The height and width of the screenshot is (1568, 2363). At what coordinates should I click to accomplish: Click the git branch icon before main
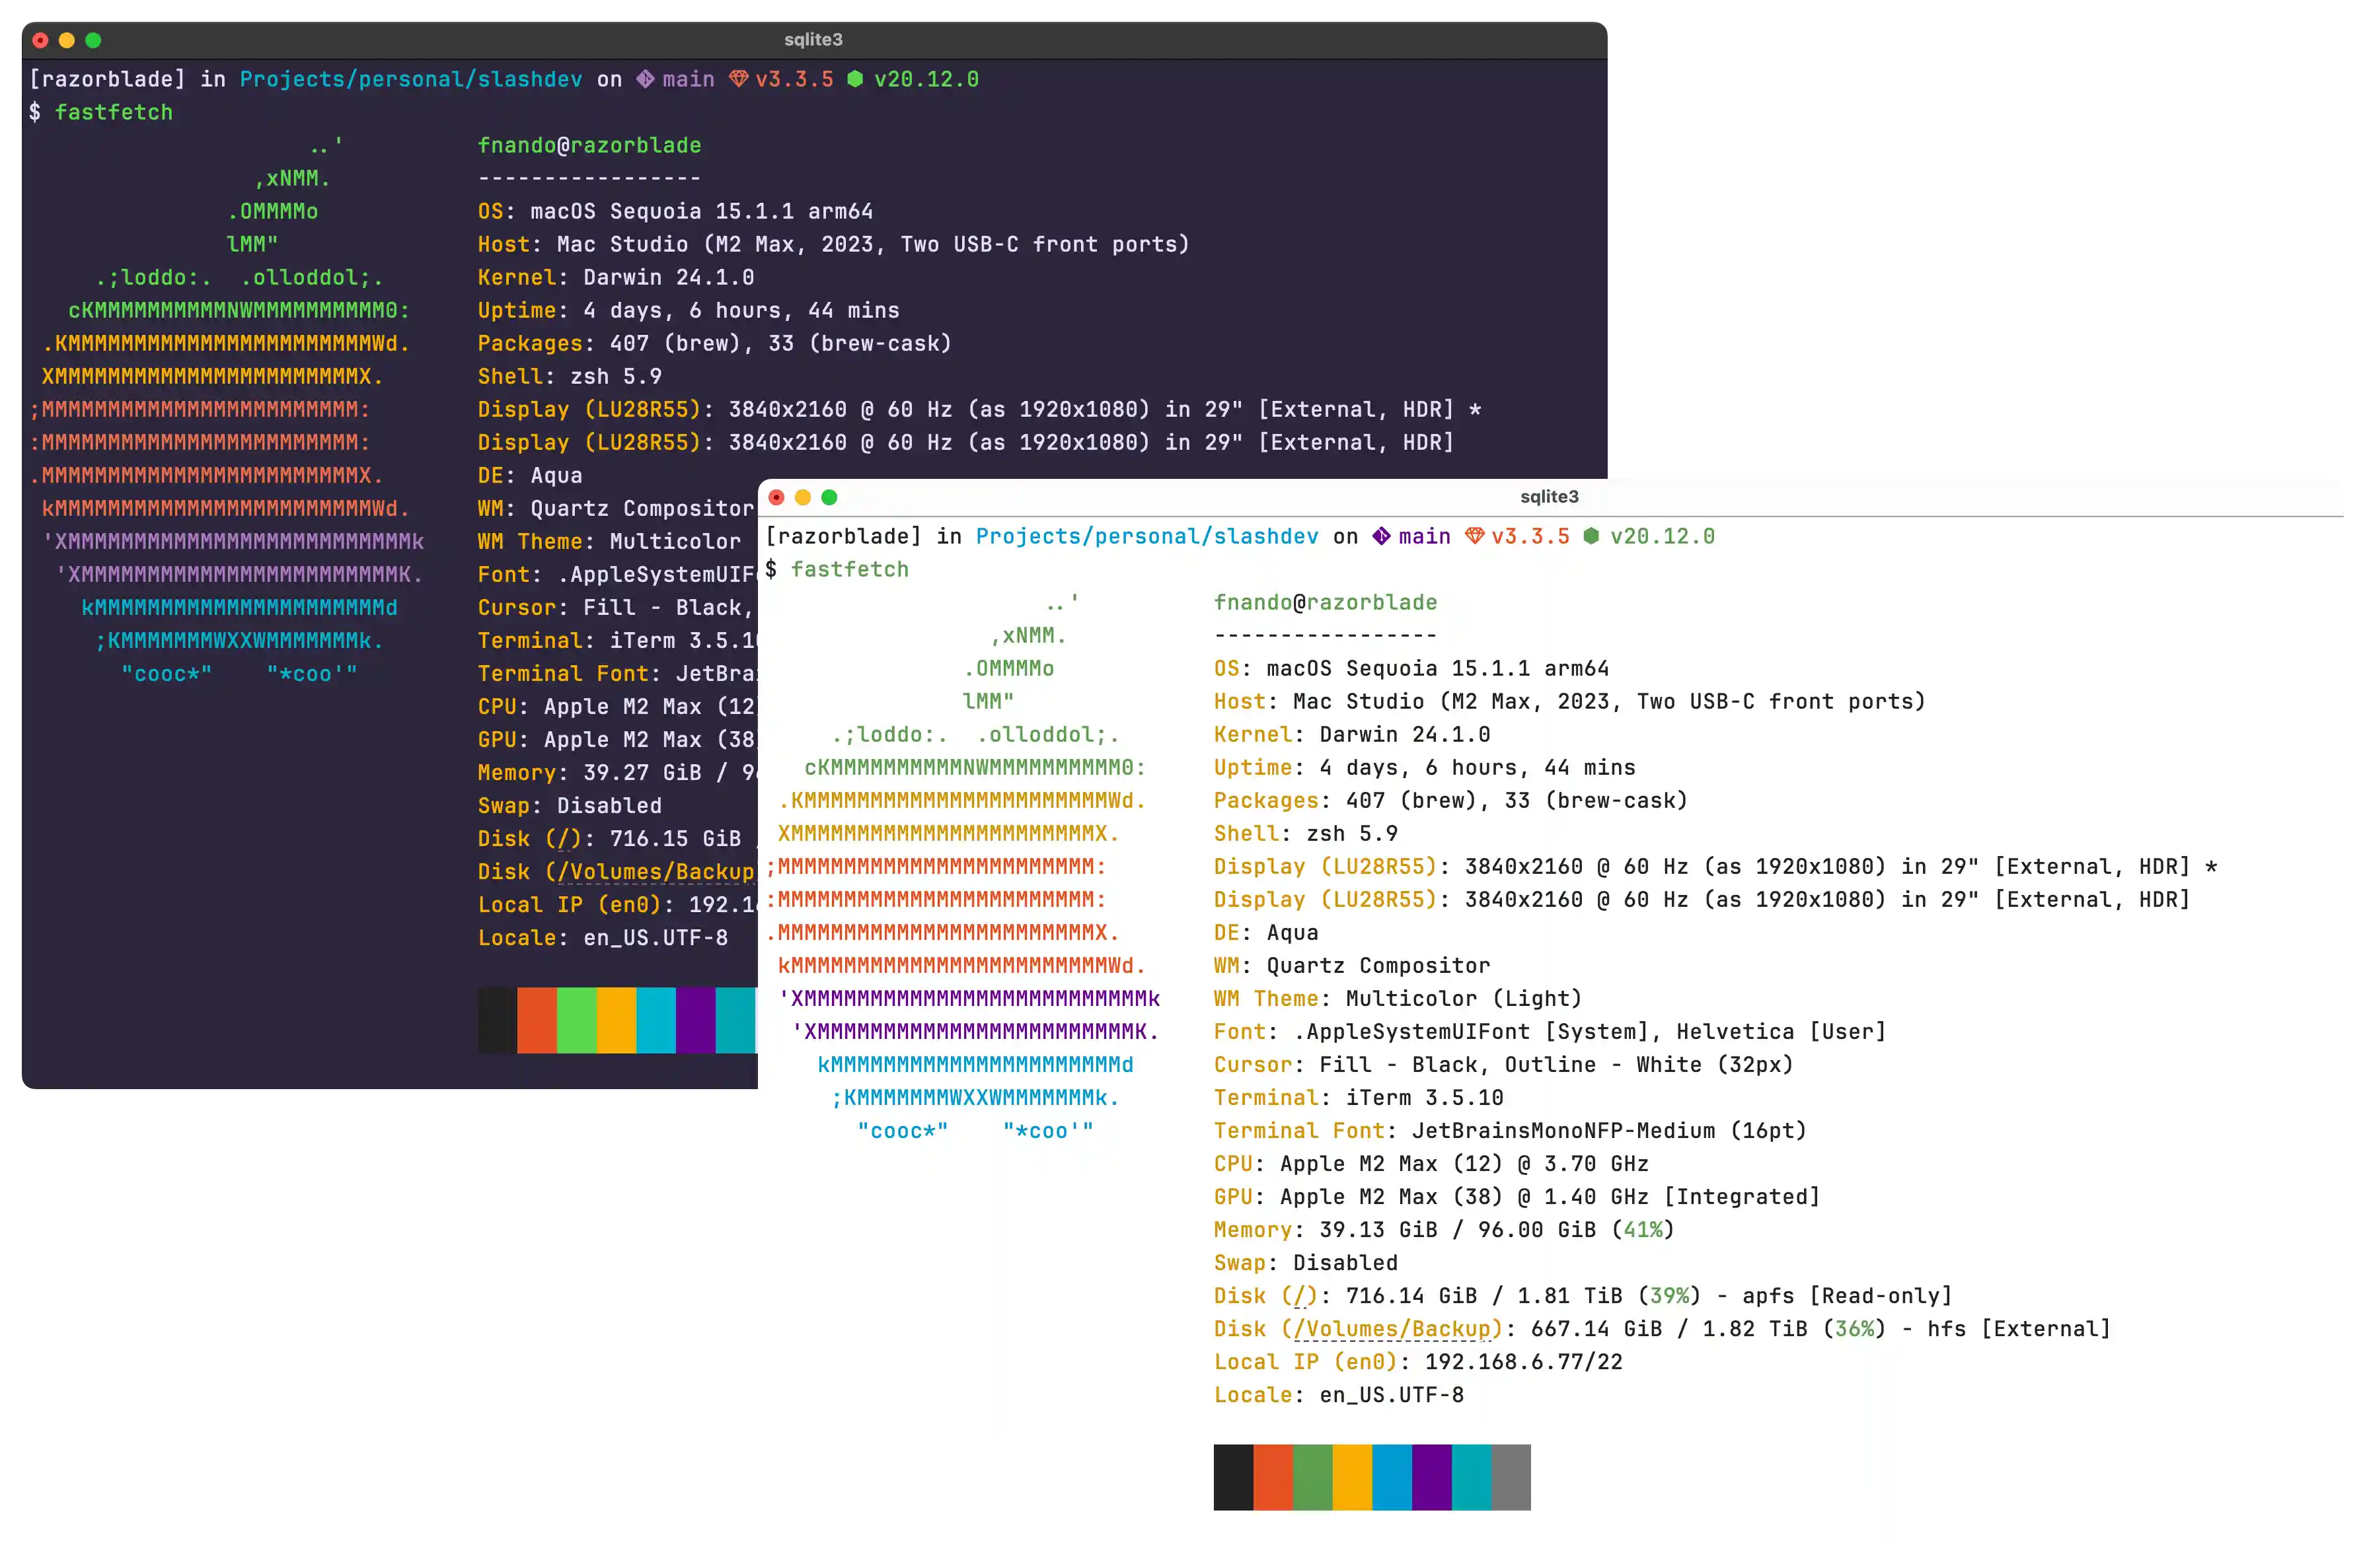(x=1382, y=536)
